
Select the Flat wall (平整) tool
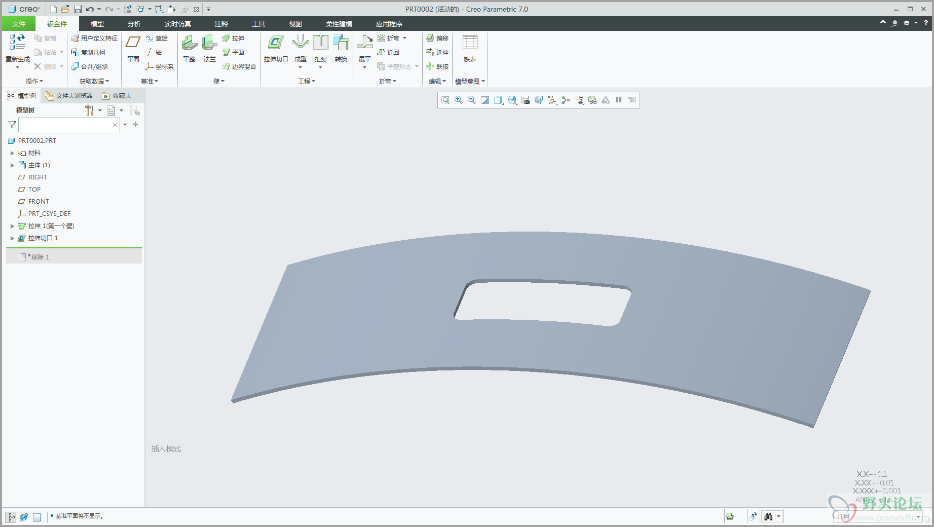[x=190, y=49]
